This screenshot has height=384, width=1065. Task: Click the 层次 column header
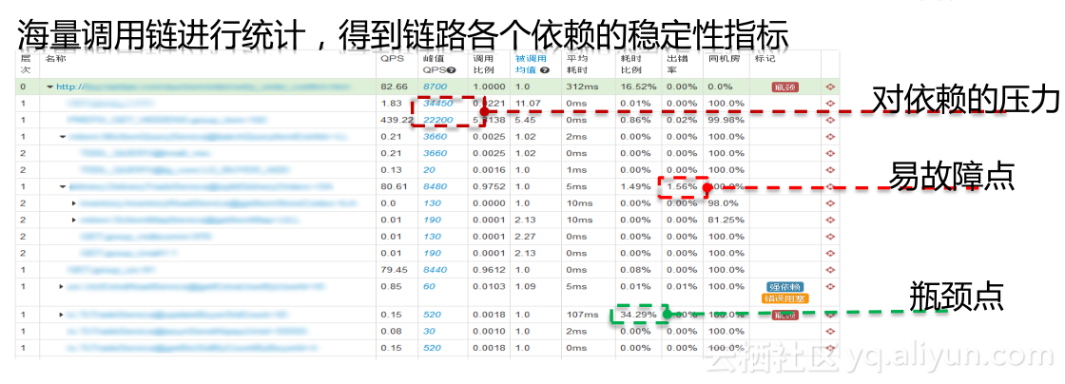pyautogui.click(x=27, y=64)
